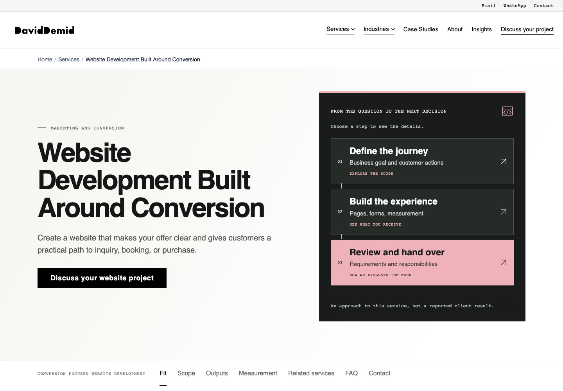563x391 pixels.
Task: Jump to Related services tab
Action: click(311, 373)
